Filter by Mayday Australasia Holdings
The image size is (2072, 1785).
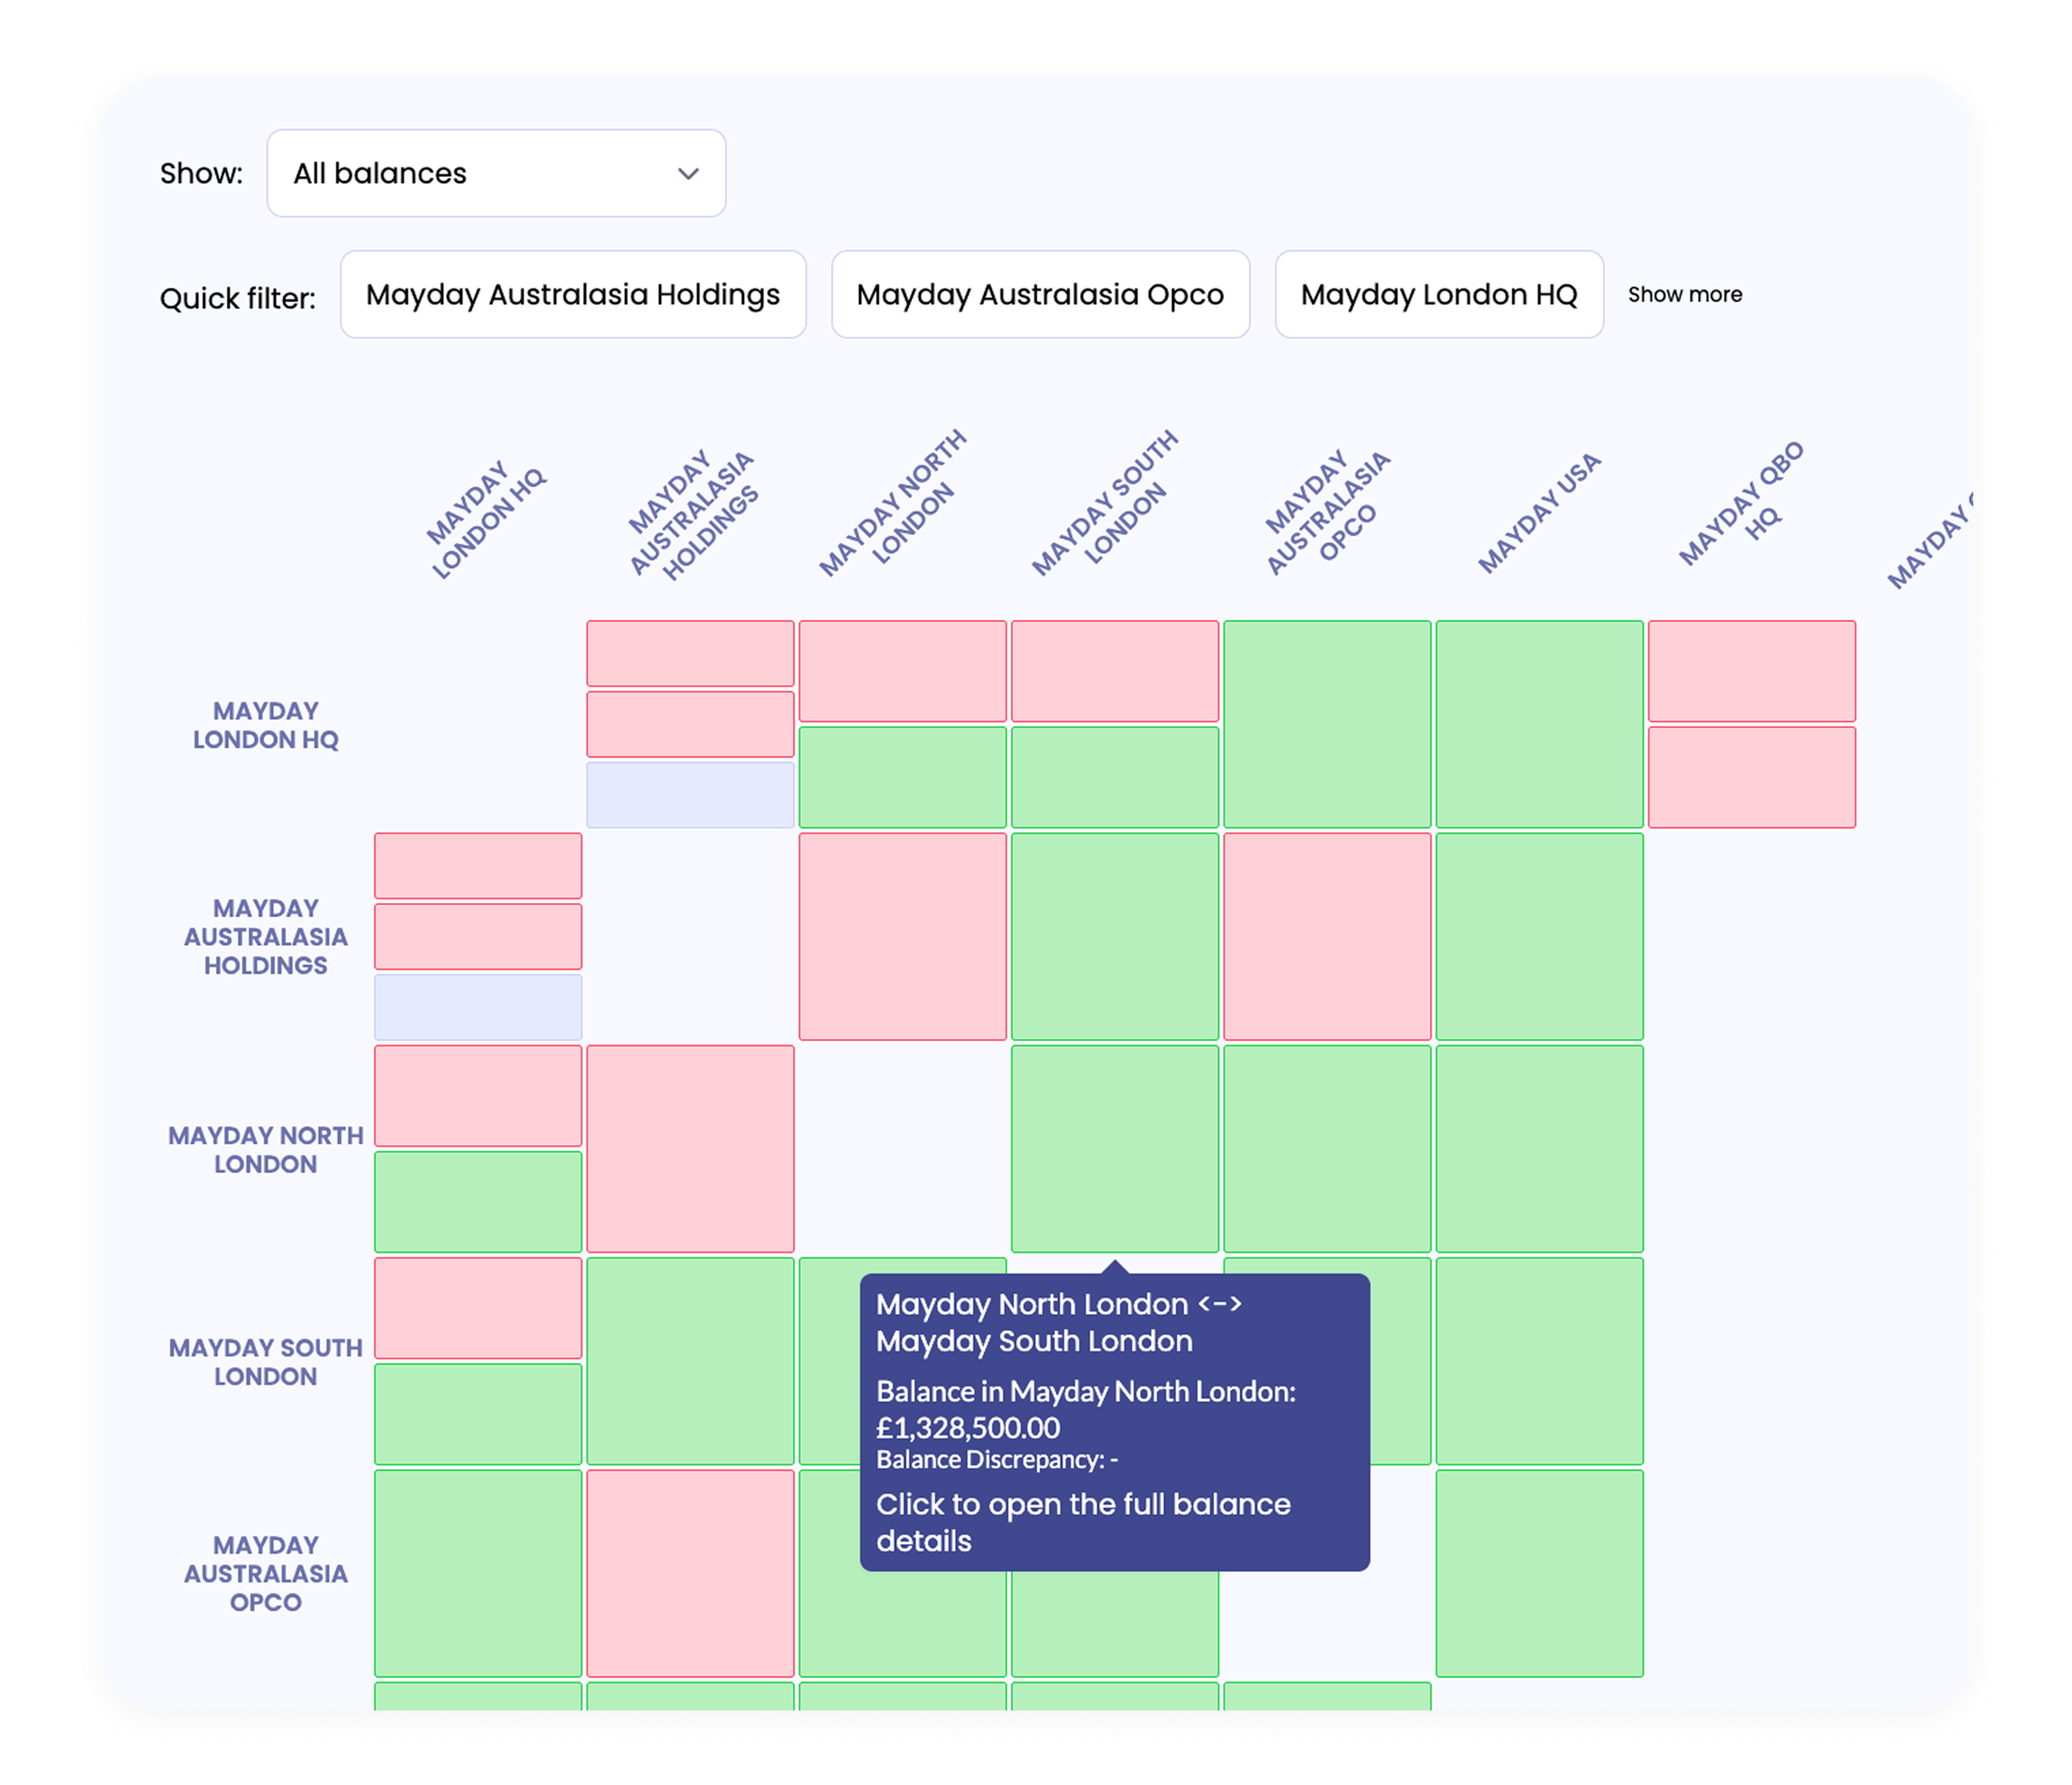573,294
